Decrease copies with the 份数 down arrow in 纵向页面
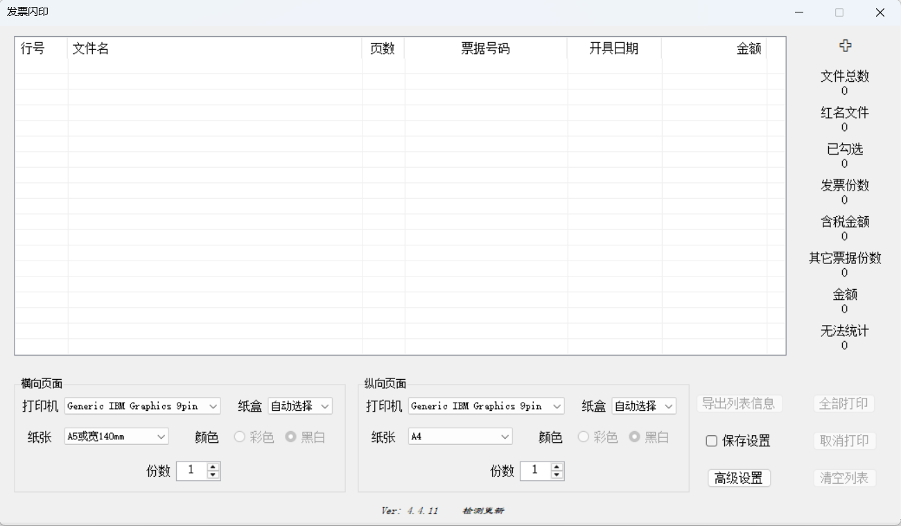The height and width of the screenshot is (526, 901). (556, 475)
